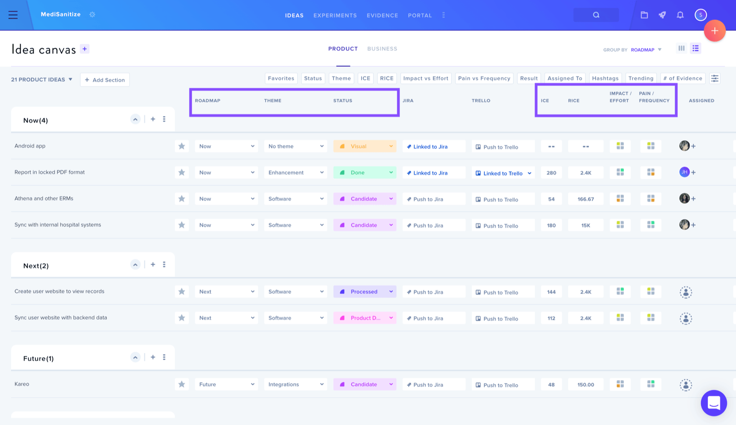Open Done status dropdown for PDF report

coord(365,172)
